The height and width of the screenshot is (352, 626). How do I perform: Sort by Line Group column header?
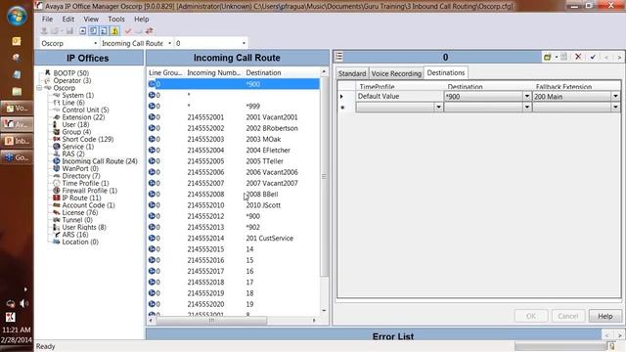pos(165,72)
